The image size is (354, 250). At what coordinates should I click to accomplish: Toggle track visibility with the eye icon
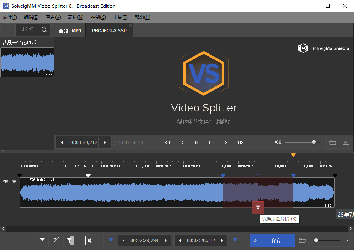[x=14, y=181]
